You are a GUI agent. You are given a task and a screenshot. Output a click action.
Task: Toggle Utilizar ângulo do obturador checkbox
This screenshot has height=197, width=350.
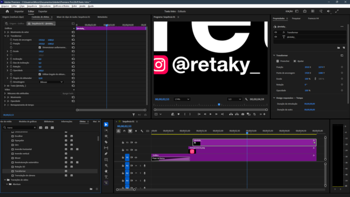point(40,74)
